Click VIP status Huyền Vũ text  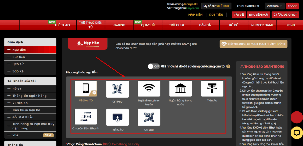192,8
